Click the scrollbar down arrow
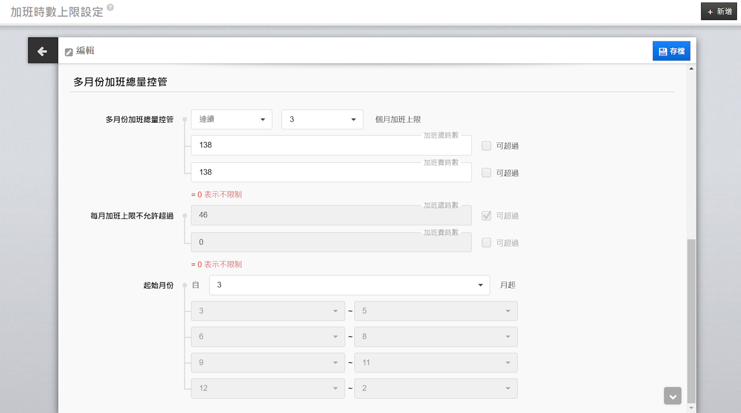Image resolution: width=741 pixels, height=413 pixels. pos(691,407)
